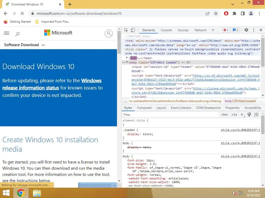
Task: Click the share page icon
Action: pyautogui.click(x=208, y=13)
